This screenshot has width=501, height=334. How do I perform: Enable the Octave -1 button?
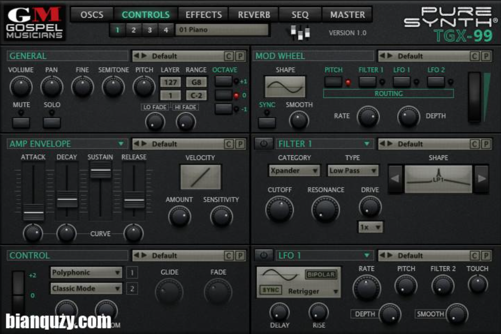pos(223,109)
